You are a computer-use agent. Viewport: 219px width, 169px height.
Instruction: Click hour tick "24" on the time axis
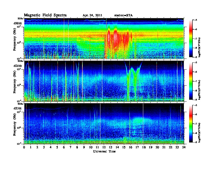[x=184, y=147]
